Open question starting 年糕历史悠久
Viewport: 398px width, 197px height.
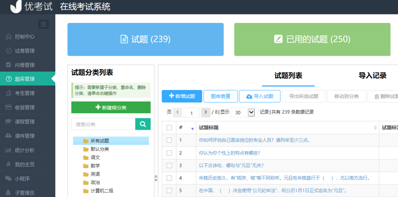click(x=284, y=178)
